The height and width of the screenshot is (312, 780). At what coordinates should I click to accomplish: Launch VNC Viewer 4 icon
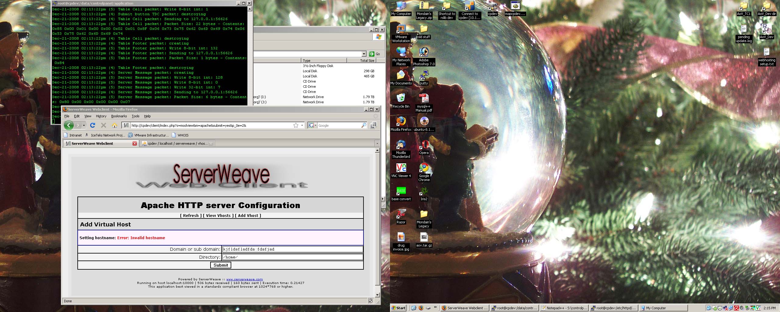click(x=401, y=171)
